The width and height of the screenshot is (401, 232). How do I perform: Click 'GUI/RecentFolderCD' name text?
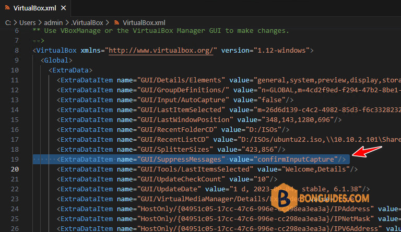point(177,130)
